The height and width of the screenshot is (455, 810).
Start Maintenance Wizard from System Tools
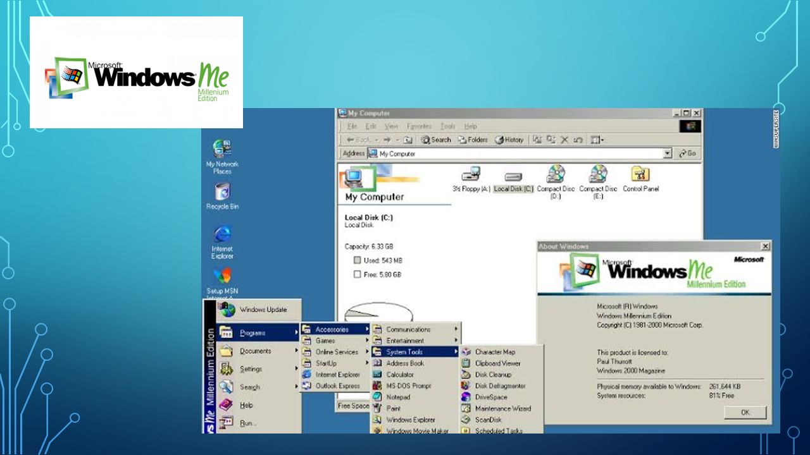501,409
